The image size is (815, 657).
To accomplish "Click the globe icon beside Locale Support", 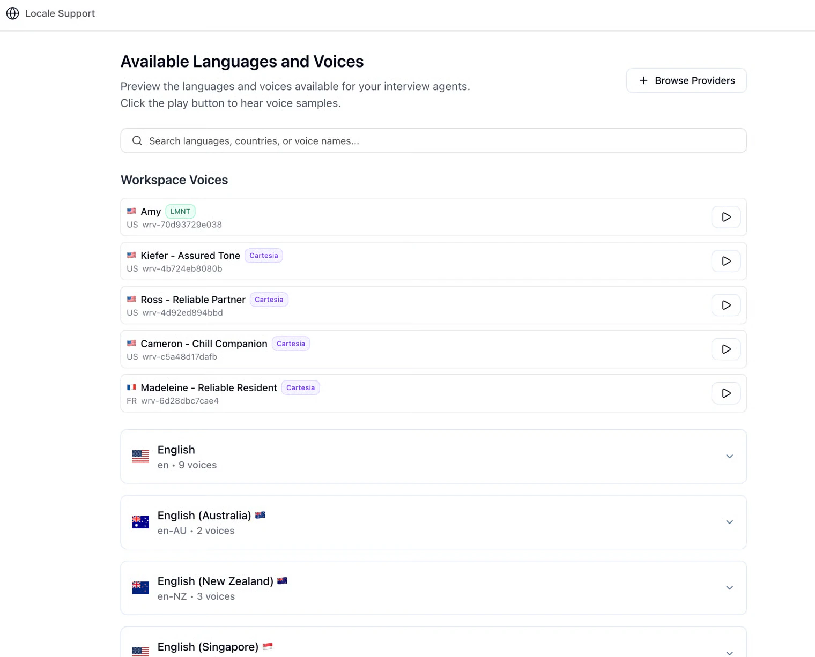I will point(13,13).
